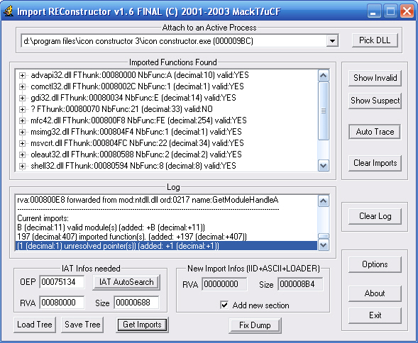Click Get Imports button
The image size is (418, 343).
[142, 325]
